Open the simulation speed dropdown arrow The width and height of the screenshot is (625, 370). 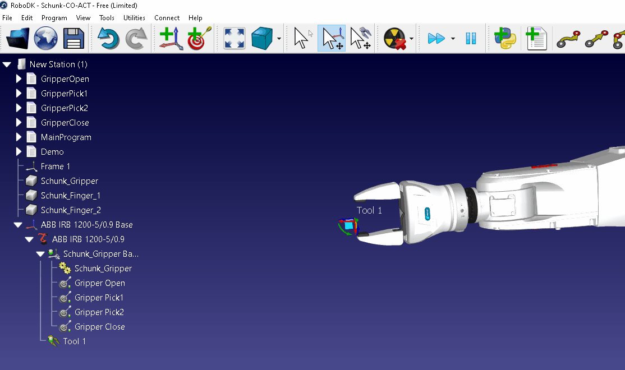coord(453,39)
